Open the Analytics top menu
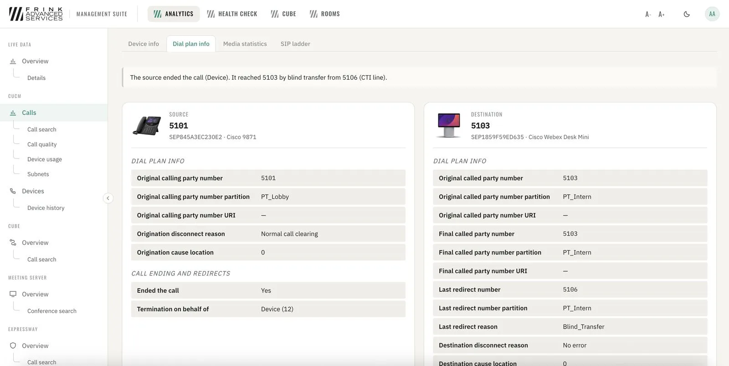The image size is (729, 366). [x=174, y=14]
